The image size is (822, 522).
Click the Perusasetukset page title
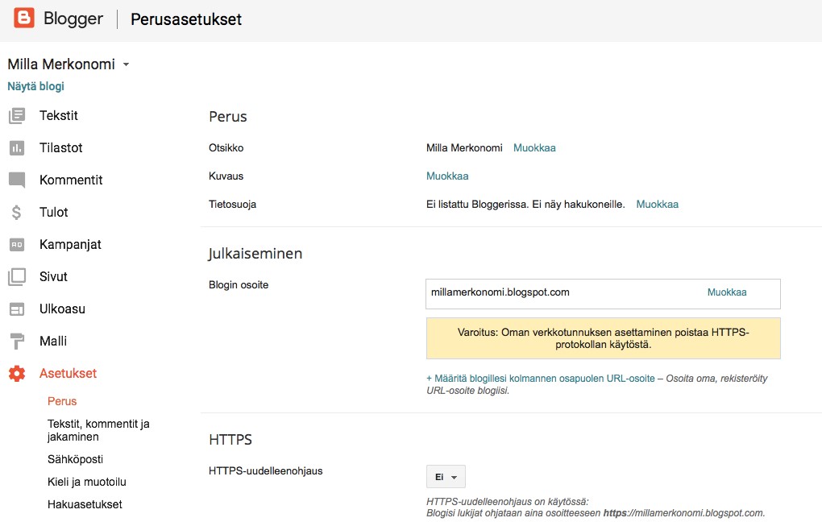[186, 19]
